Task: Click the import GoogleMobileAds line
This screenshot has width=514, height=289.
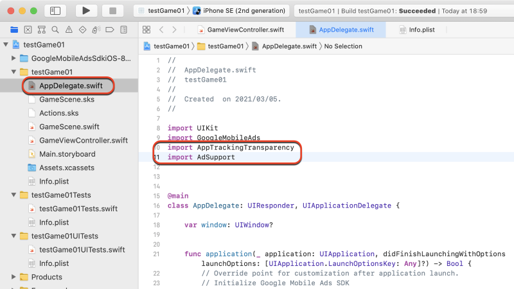Action: click(214, 138)
